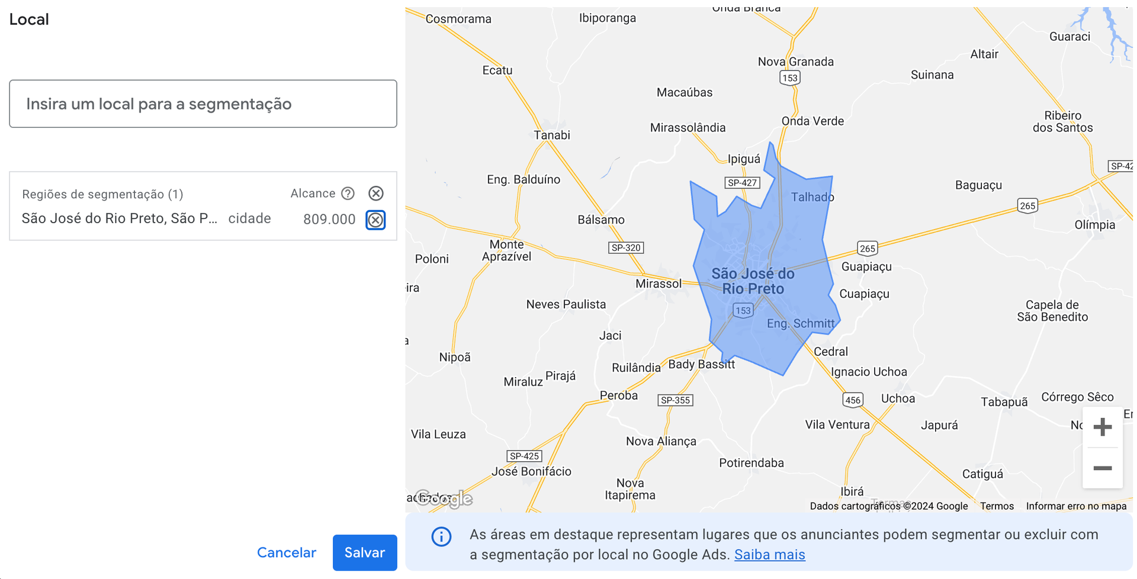Click the SP-427 road shield marker
The width and height of the screenshot is (1137, 579).
tap(742, 183)
